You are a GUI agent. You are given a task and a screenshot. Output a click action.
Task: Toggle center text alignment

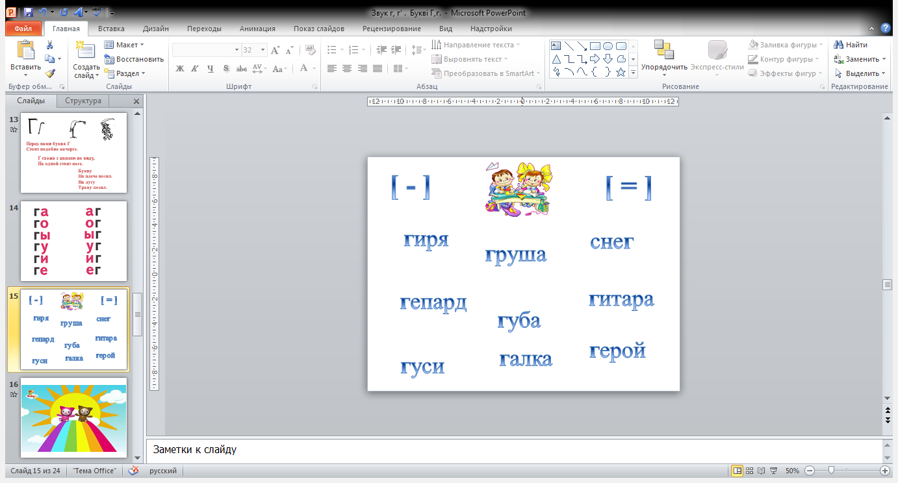coord(347,69)
